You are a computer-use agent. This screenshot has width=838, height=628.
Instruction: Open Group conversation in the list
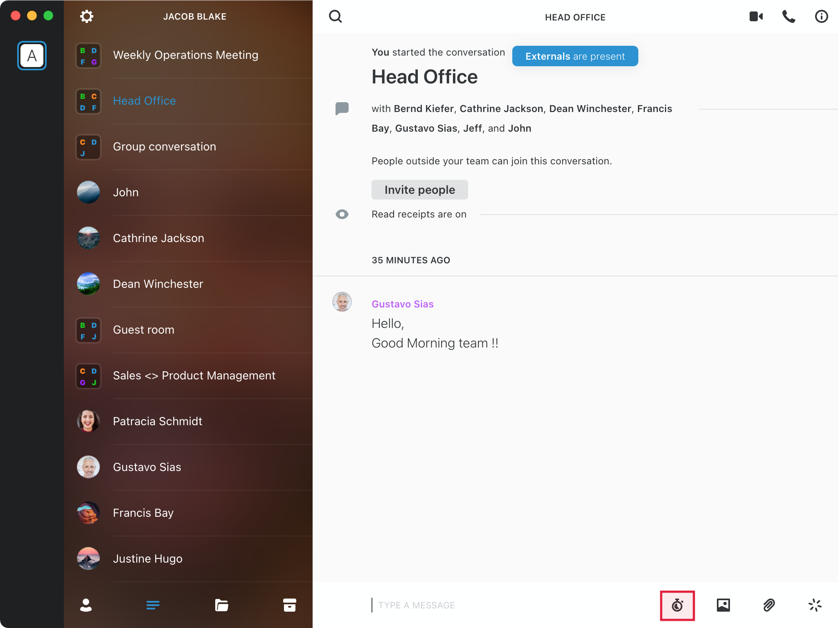188,147
